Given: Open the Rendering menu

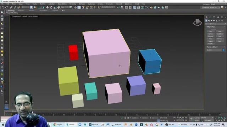Looking at the screenshot, I should (x=73, y=4).
